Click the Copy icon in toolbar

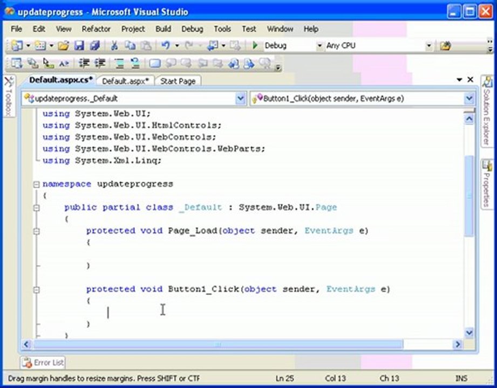click(x=130, y=46)
